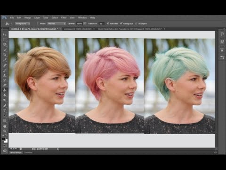
Task: Click the Opacity 100% field
Action: pyautogui.click(x=80, y=24)
